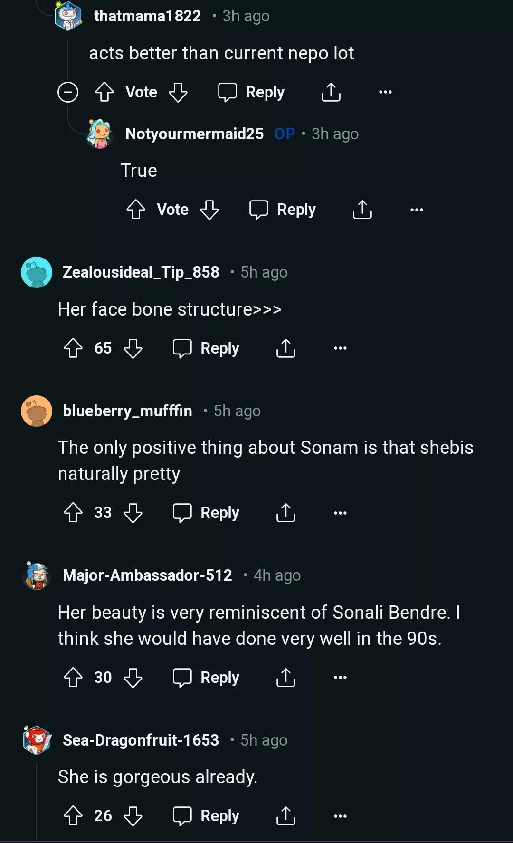The height and width of the screenshot is (843, 513).
Task: Open blueberry_mufffin's user profile
Action: coord(127,411)
